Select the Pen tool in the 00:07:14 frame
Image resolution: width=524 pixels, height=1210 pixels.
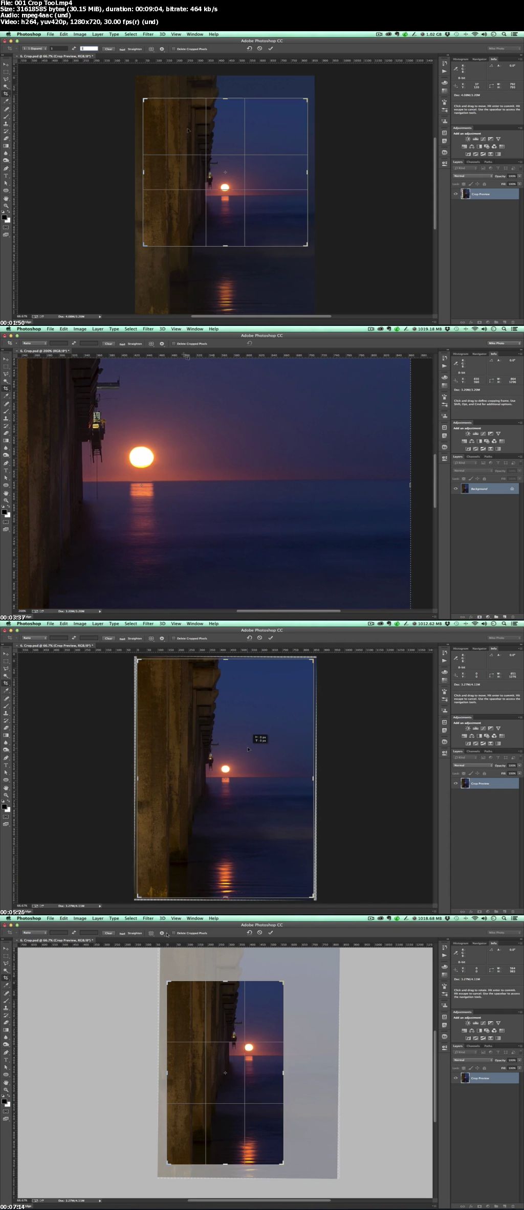pyautogui.click(x=6, y=1052)
